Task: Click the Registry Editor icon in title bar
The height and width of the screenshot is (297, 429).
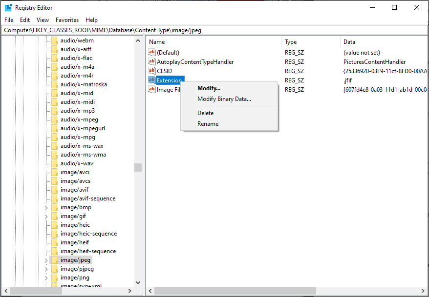Action: (x=7, y=7)
